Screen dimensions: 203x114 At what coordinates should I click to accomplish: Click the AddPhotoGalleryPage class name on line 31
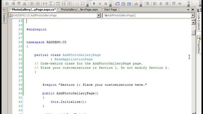(x=82, y=55)
